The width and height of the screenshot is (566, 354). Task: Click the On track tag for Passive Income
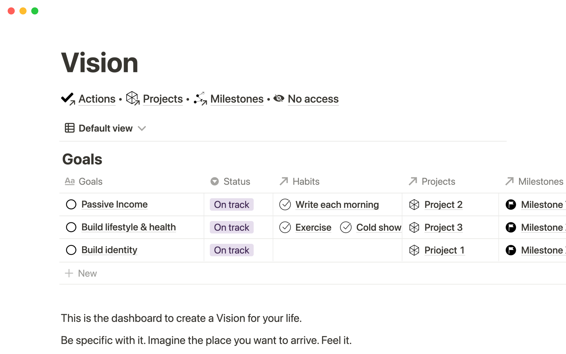231,204
